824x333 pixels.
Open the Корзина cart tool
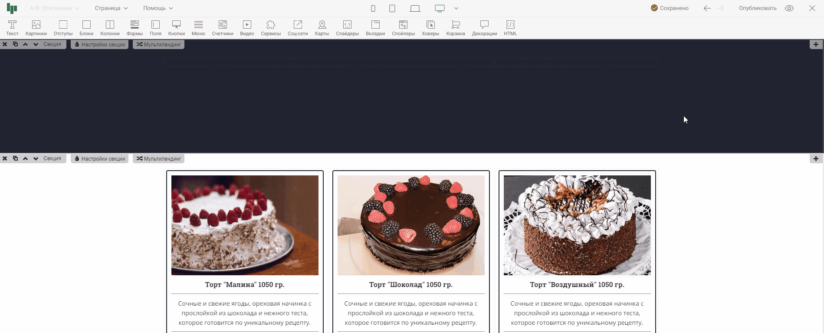click(455, 28)
